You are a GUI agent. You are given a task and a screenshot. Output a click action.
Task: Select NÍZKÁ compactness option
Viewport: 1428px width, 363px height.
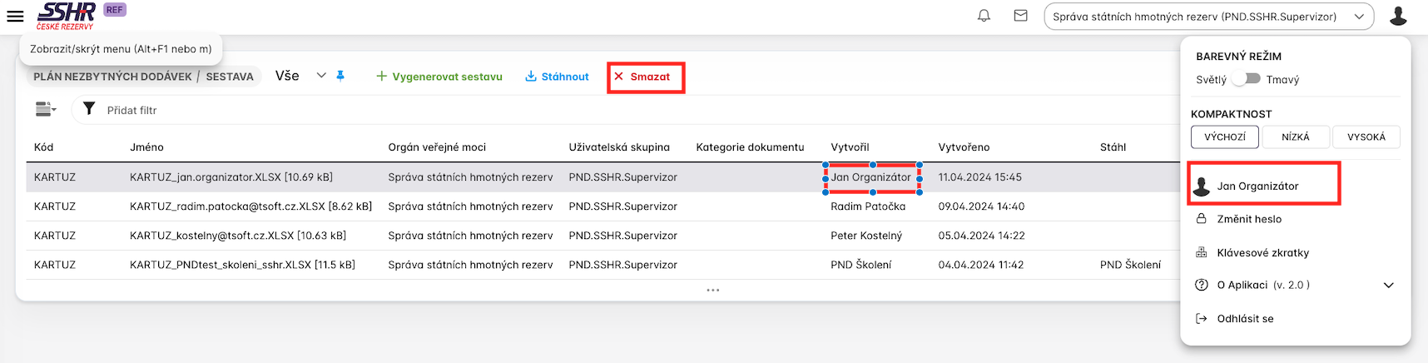[1296, 137]
